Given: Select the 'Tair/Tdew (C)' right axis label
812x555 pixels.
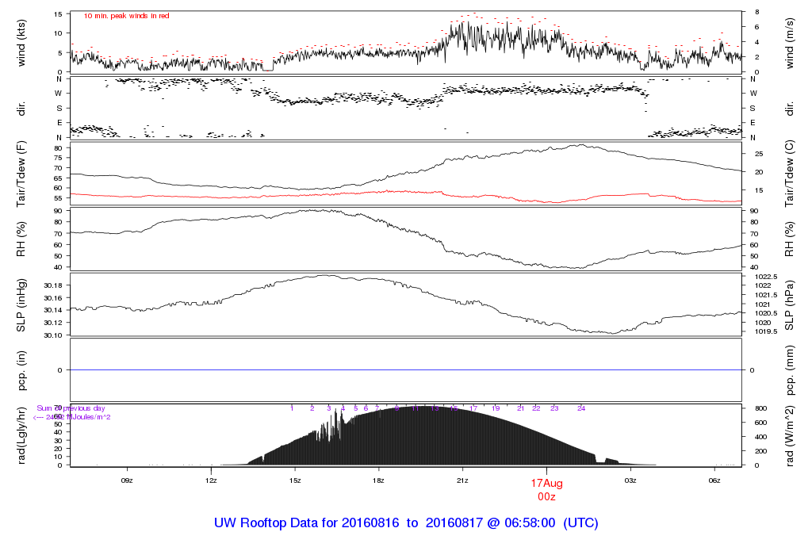Looking at the screenshot, I should 789,173.
